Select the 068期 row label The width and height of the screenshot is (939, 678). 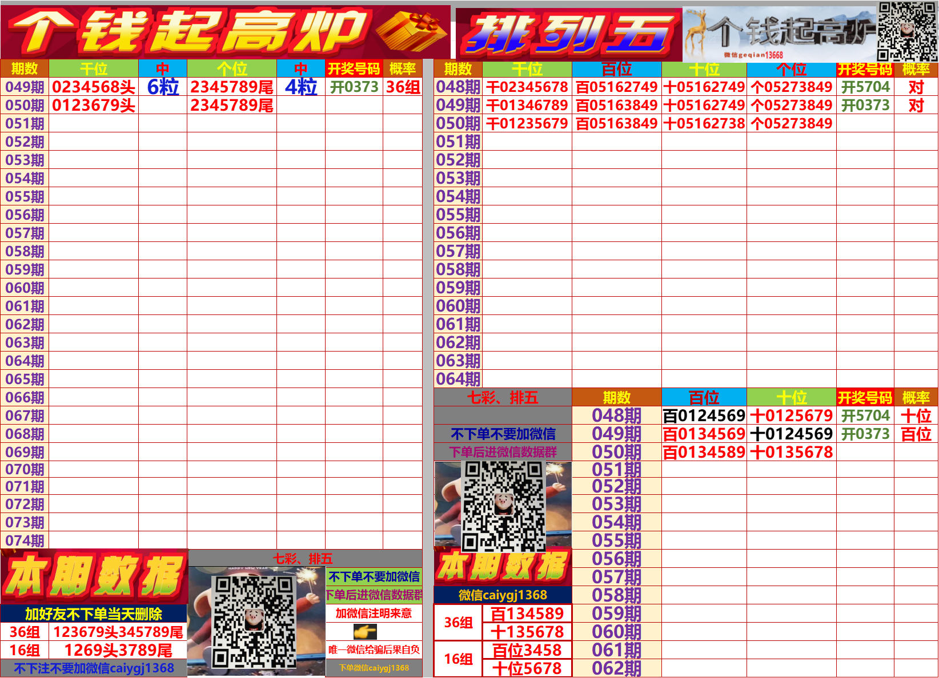point(25,434)
